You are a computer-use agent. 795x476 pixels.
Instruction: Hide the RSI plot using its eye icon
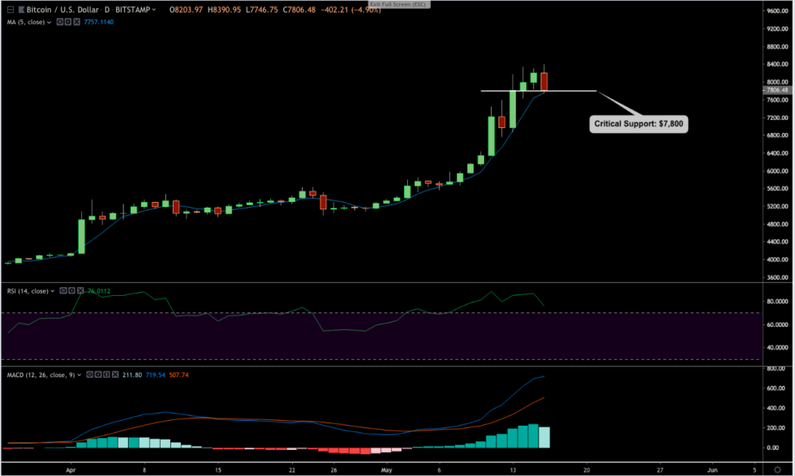(x=62, y=291)
